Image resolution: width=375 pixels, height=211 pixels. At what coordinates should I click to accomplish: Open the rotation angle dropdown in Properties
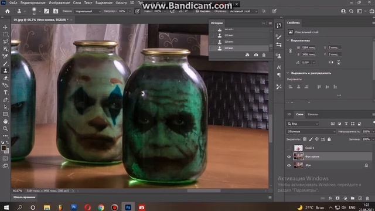coord(313,63)
